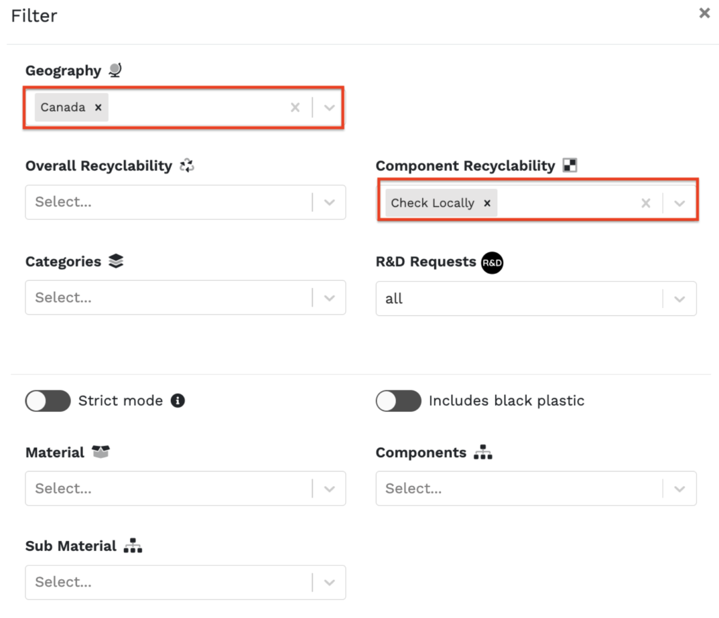Remove the Check Locally tag
Viewport: 719px width, 618px height.
pyautogui.click(x=487, y=203)
